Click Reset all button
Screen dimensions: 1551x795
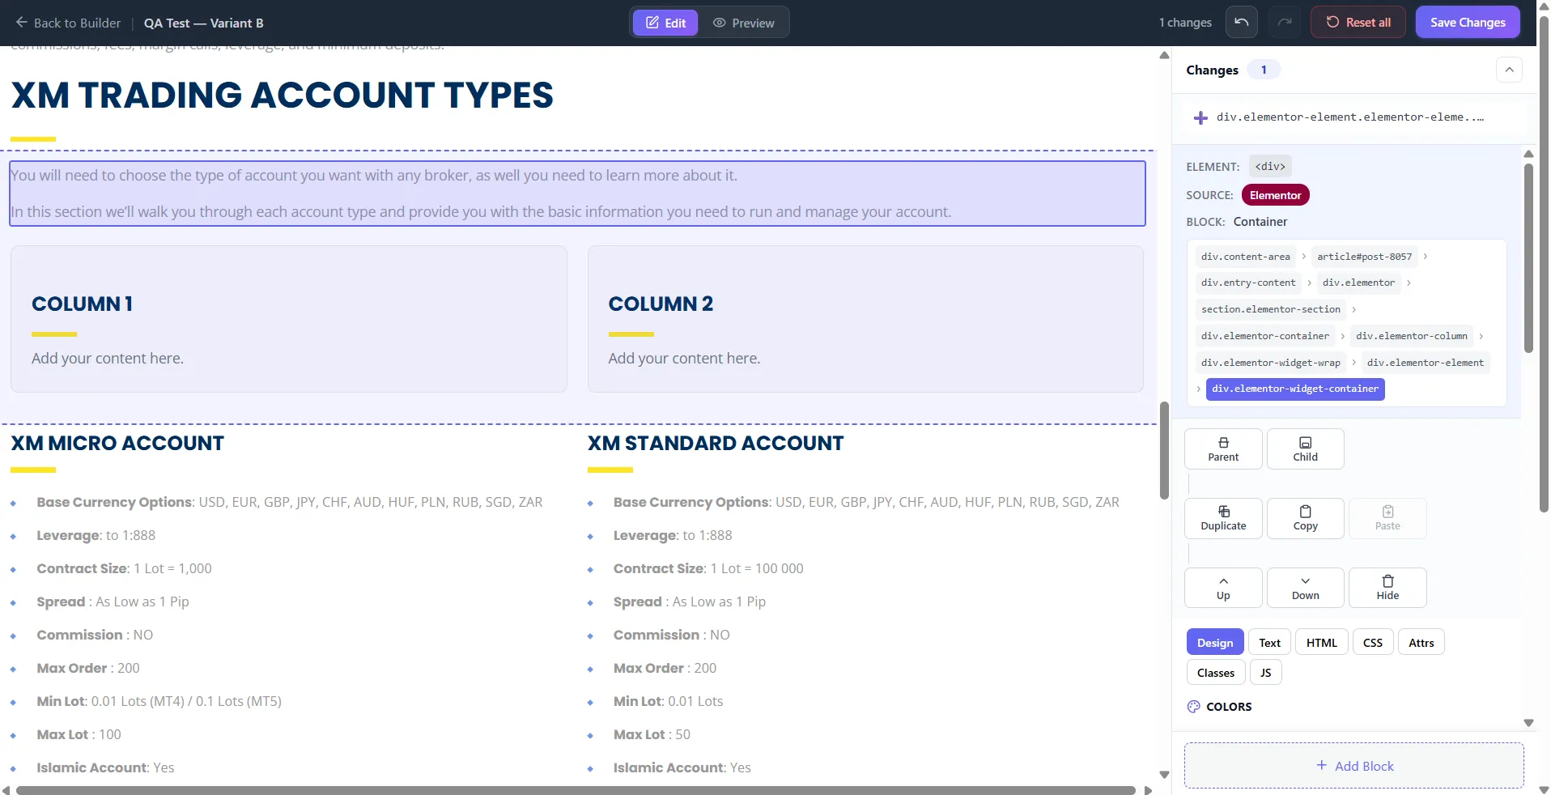(1358, 23)
